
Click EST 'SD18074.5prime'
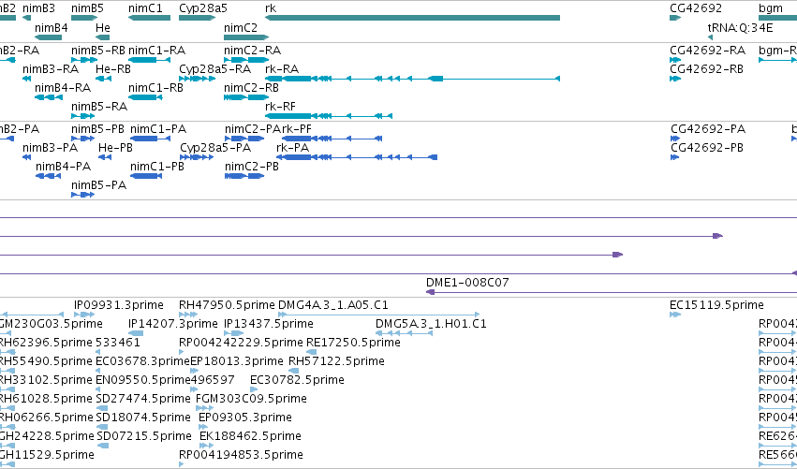coord(102,427)
